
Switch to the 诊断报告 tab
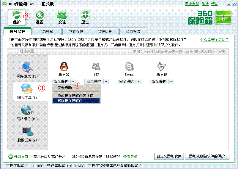click(133, 32)
